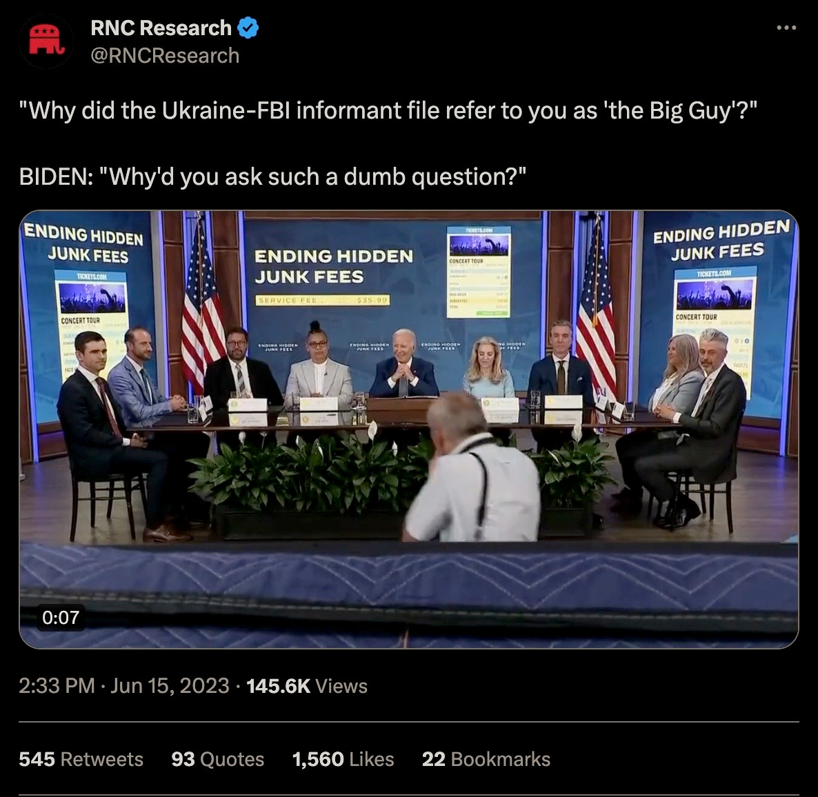Click the 0:07 video duration badge
This screenshot has height=797, width=818.
pyautogui.click(x=61, y=618)
